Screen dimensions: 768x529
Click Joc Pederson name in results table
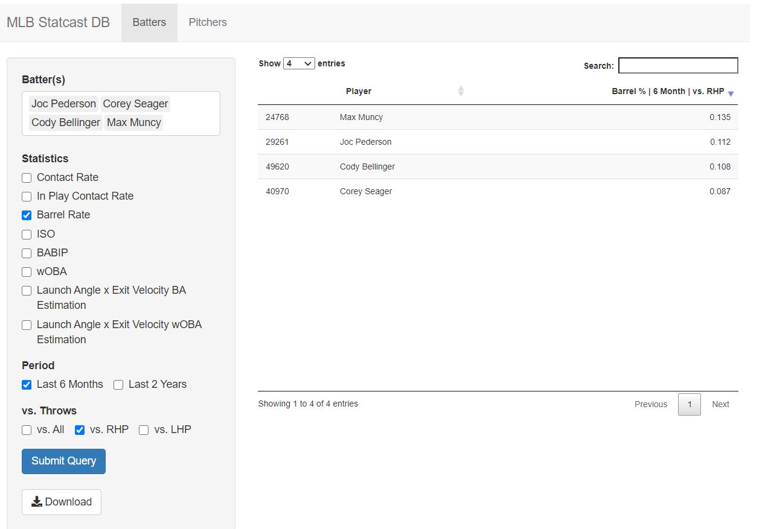[365, 142]
